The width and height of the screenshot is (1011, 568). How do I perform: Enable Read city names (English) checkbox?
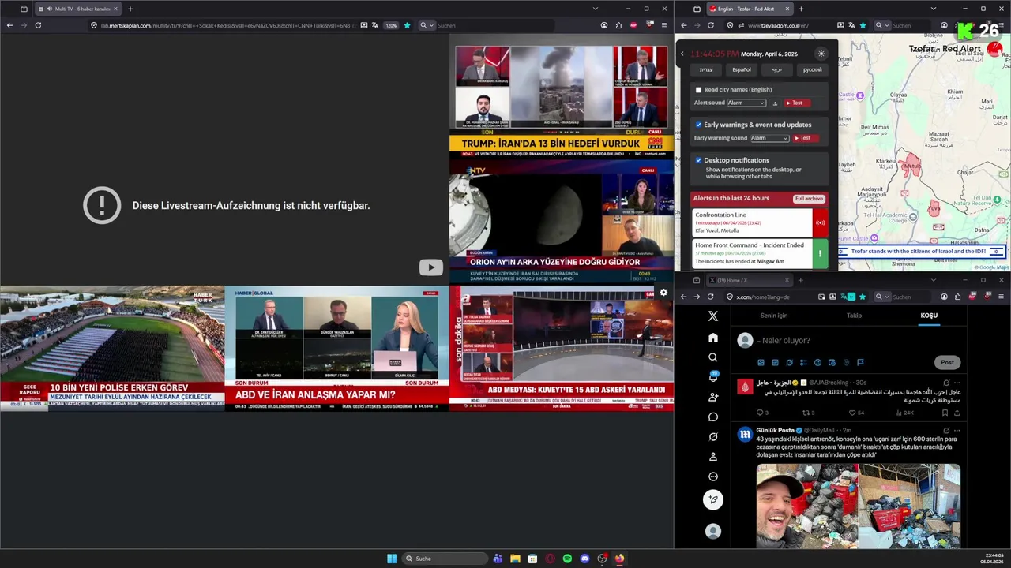tap(698, 90)
